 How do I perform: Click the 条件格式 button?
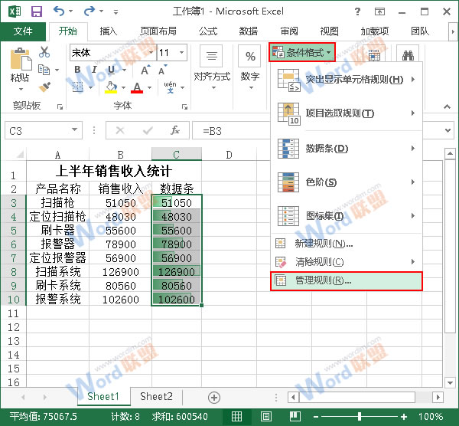(x=302, y=53)
